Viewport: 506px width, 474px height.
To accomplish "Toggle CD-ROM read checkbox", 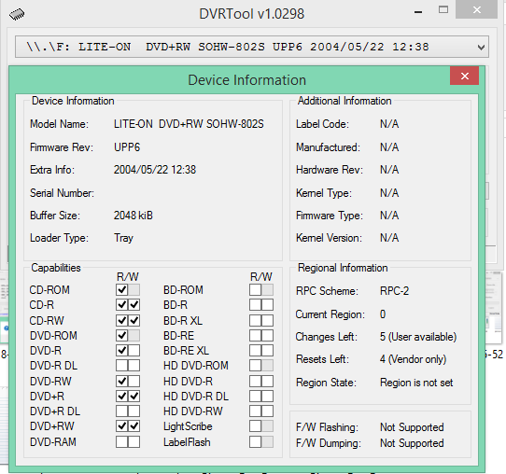I will point(122,289).
